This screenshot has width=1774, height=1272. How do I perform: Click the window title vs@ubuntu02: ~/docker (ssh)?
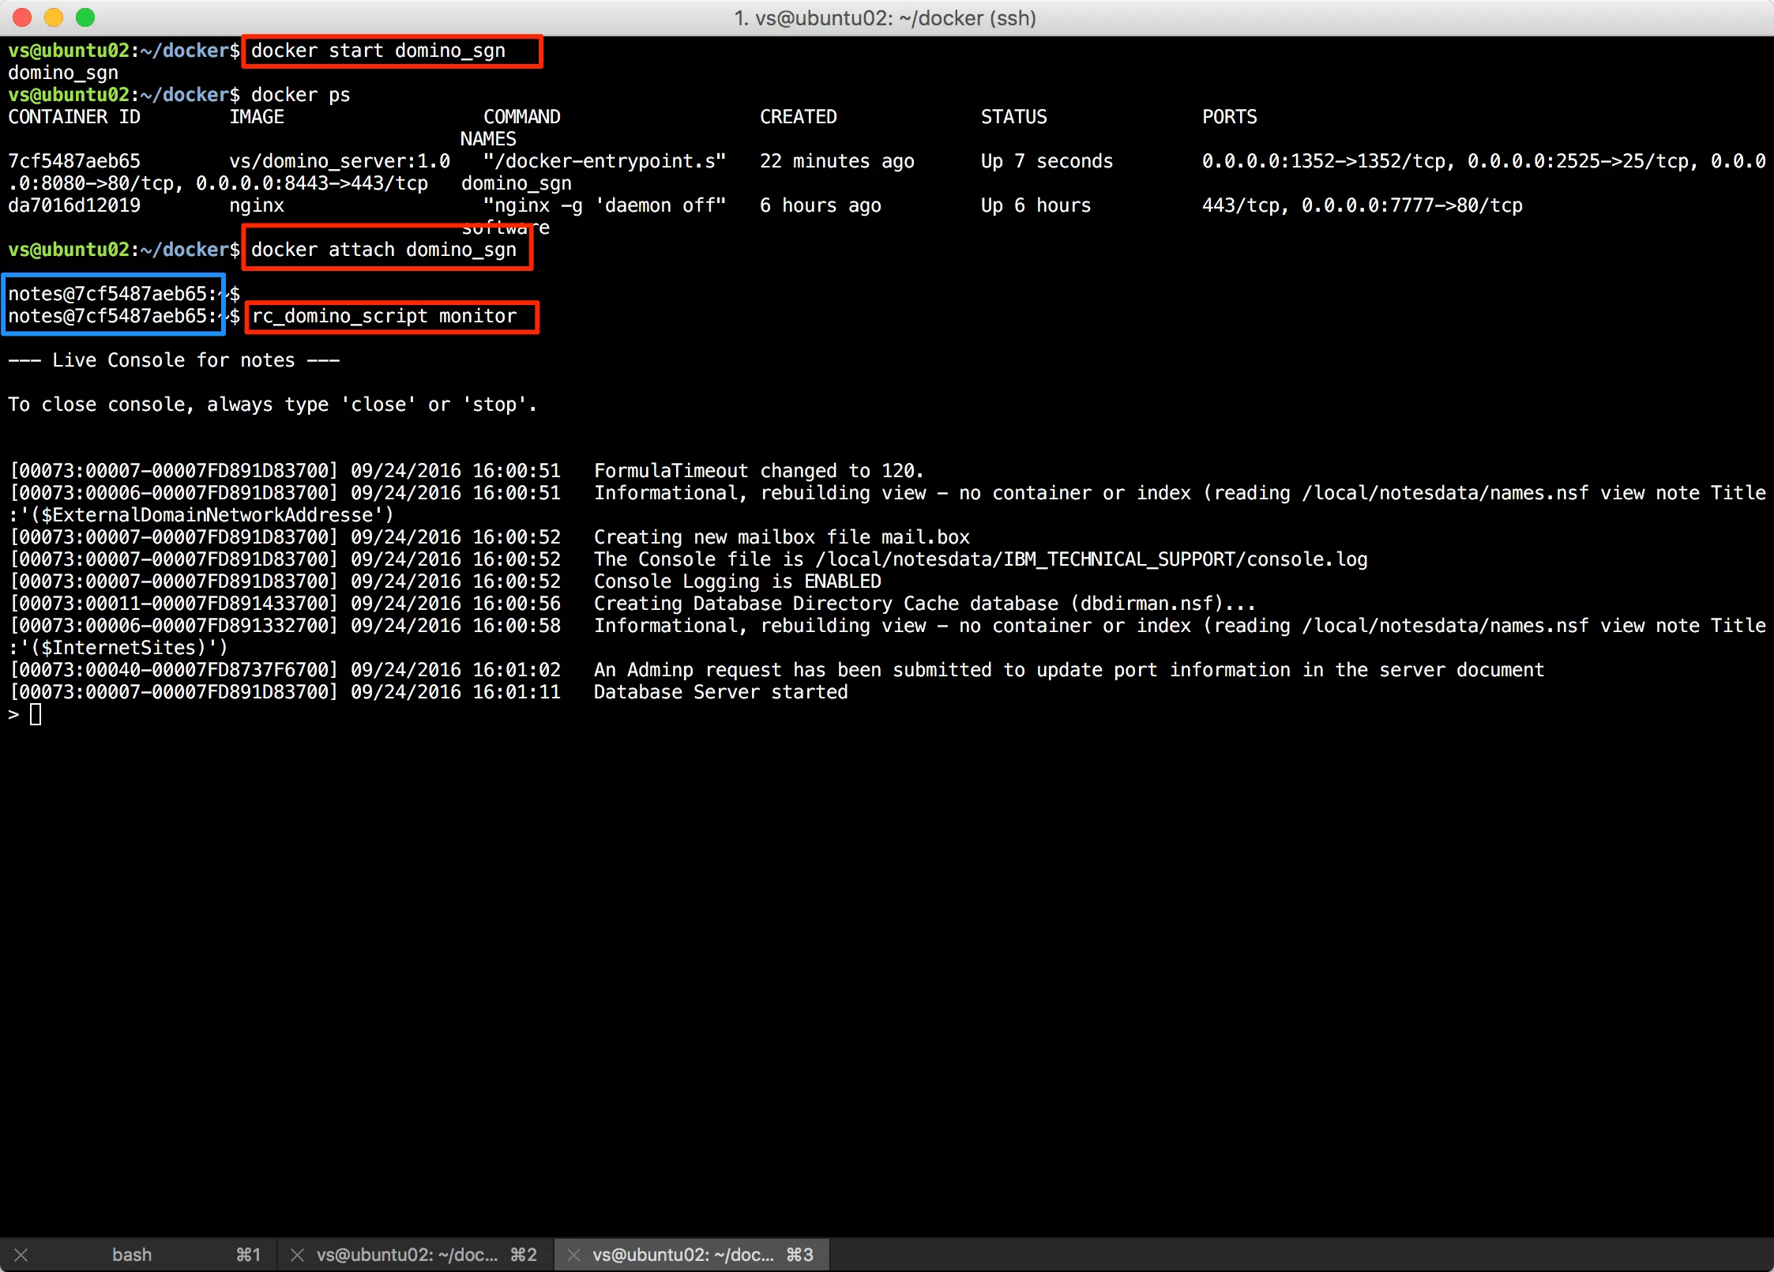(885, 17)
